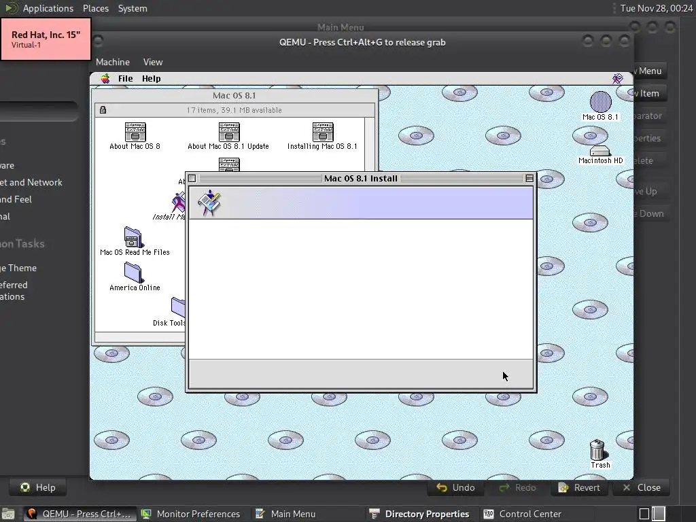696x522 pixels.
Task: Select the Macintosh HD desktop icon
Action: pos(600,151)
